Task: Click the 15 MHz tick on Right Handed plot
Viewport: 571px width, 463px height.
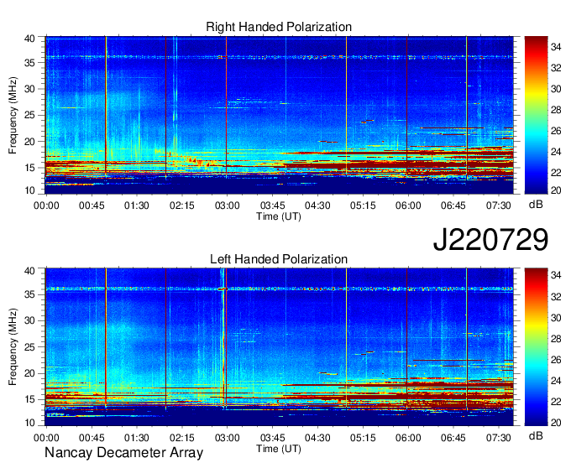Action: [29, 168]
